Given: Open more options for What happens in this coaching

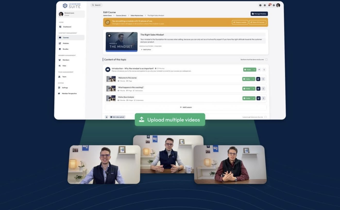Looking at the screenshot, I should click(263, 89).
